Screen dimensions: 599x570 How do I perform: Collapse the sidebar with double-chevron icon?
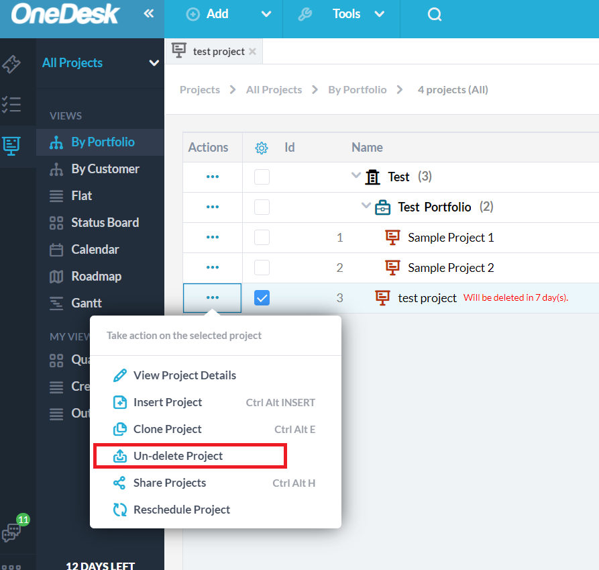tap(149, 13)
